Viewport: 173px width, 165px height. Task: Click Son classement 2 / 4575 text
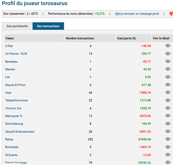20,14
